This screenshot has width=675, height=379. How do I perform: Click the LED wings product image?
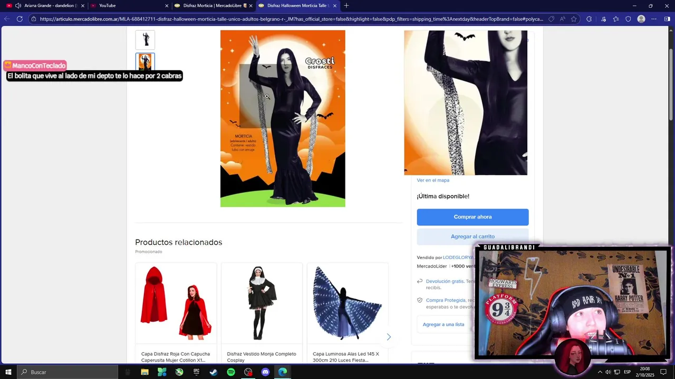pyautogui.click(x=348, y=303)
